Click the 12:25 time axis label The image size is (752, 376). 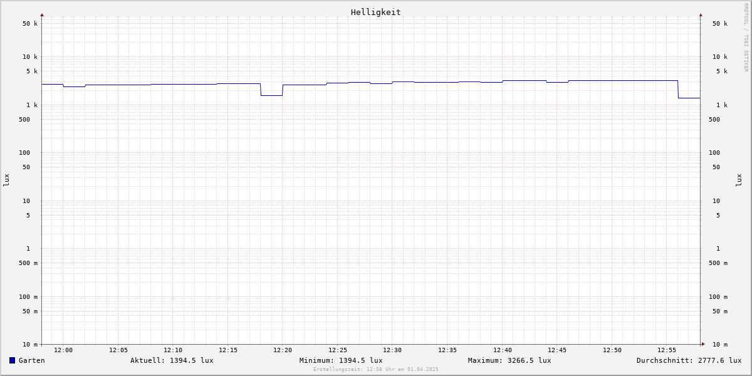[x=338, y=350]
